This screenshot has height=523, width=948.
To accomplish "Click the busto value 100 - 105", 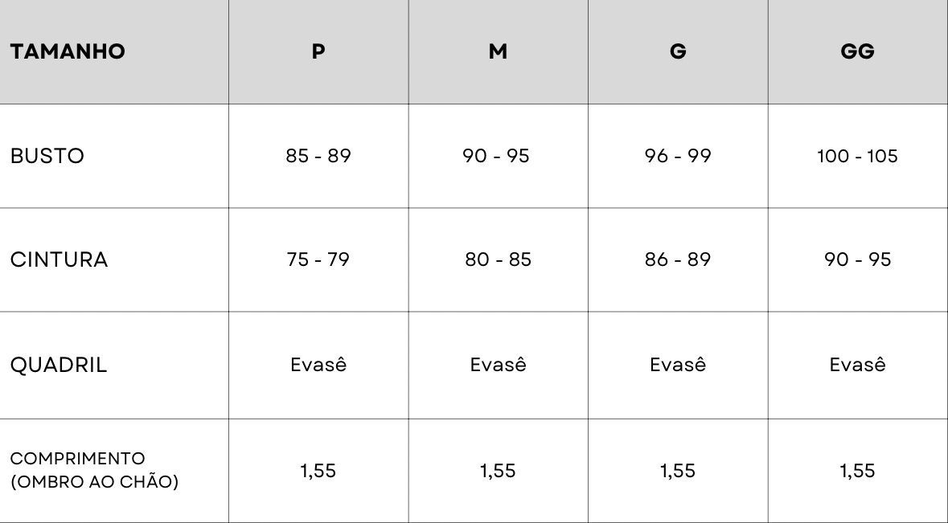I will [x=857, y=156].
